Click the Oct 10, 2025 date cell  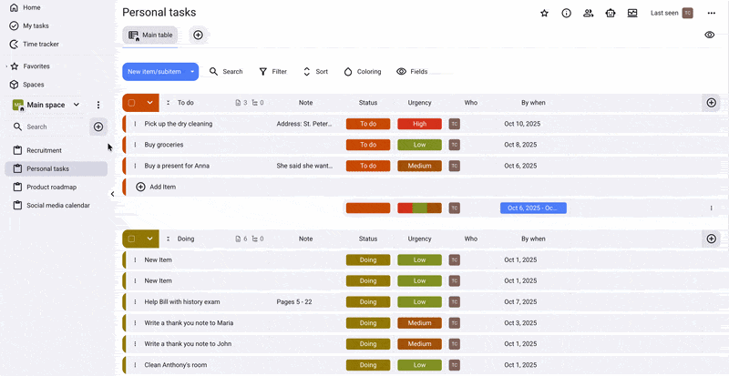[520, 124]
